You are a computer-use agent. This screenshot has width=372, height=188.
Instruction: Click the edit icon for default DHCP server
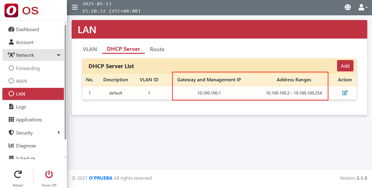pyautogui.click(x=345, y=93)
